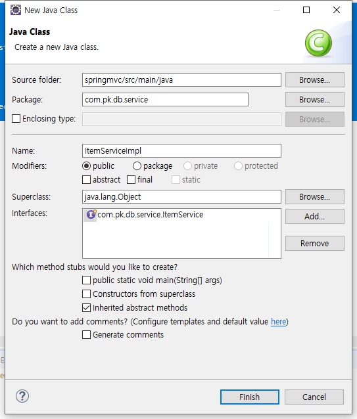Click the disabled Enclosing type field
Screen dimensions: 357x419
coord(181,119)
